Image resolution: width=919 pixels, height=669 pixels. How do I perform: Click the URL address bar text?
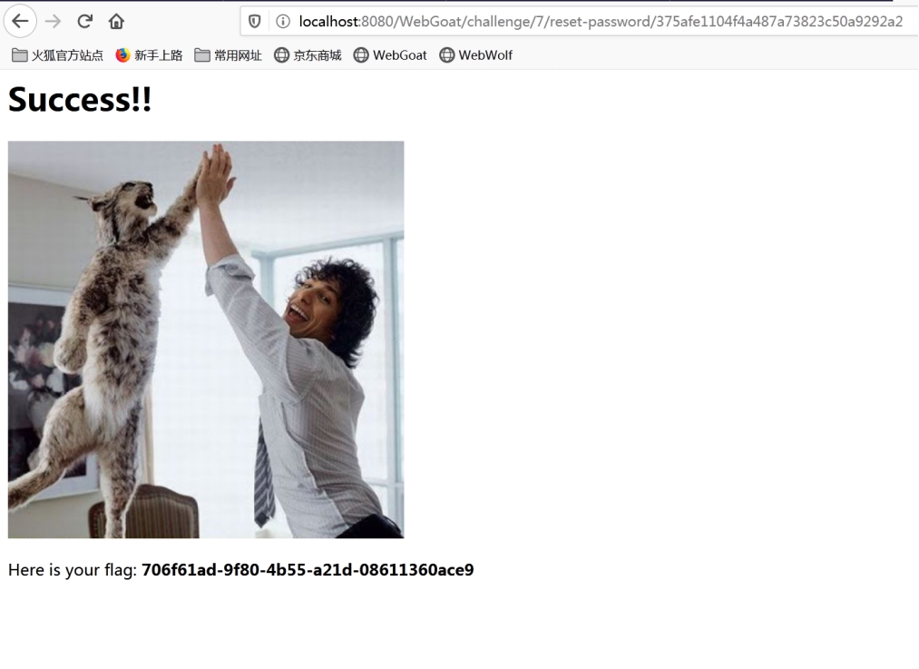[x=601, y=22]
